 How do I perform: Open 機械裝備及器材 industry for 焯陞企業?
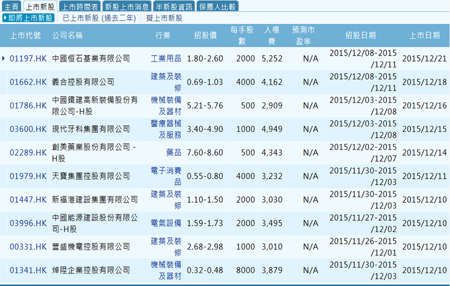pos(166,270)
